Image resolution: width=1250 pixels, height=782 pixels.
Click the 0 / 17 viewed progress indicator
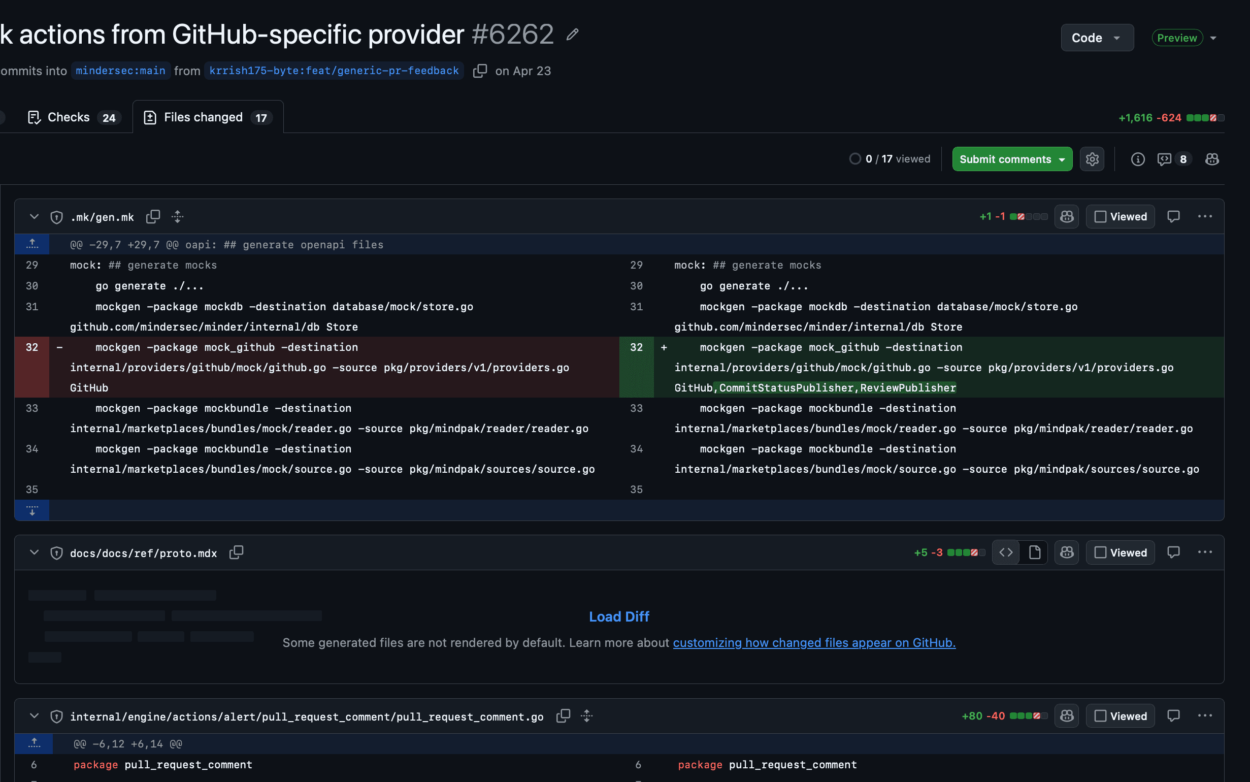click(889, 159)
